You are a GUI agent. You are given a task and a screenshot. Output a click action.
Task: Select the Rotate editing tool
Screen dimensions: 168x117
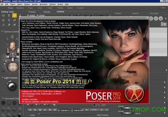tap(3, 16)
